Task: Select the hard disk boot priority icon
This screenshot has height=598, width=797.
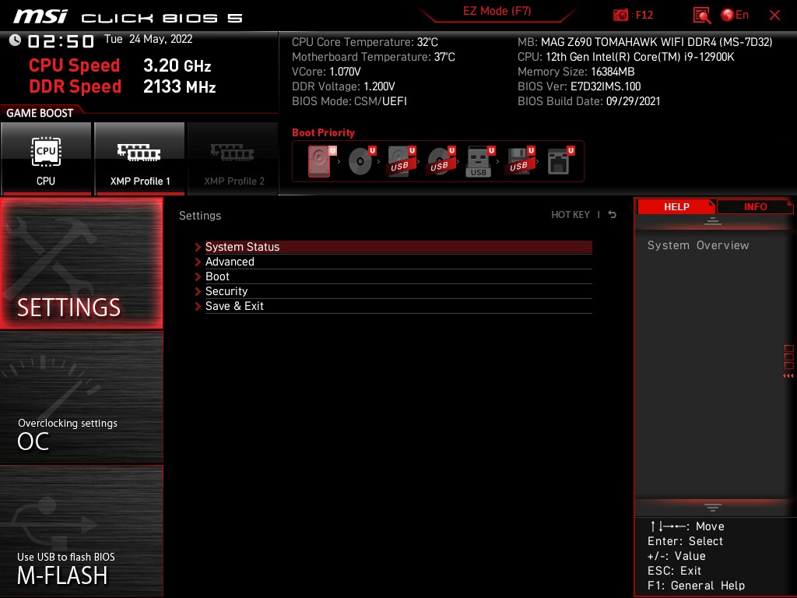Action: 321,161
